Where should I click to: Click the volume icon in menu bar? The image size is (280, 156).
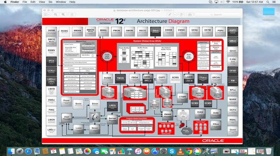coord(222,2)
